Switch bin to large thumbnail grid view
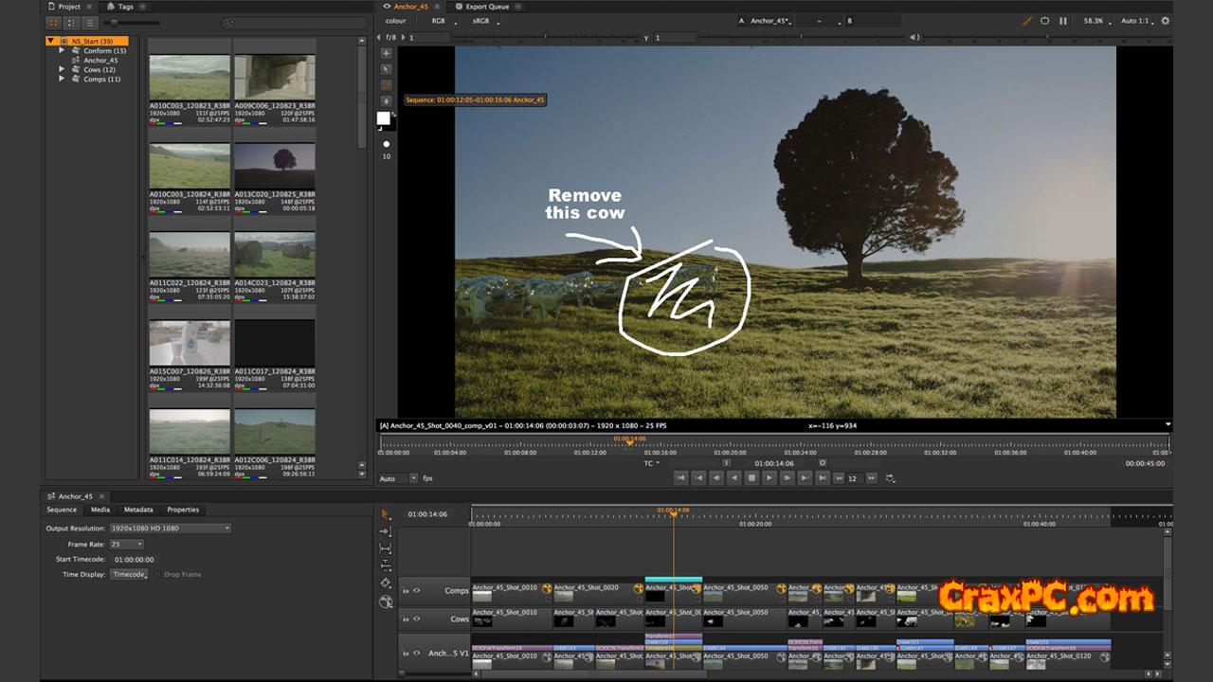 tap(55, 22)
